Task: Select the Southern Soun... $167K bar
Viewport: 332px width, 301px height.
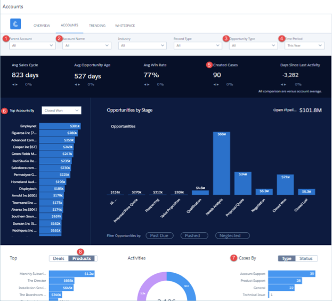Action: pos(51,217)
